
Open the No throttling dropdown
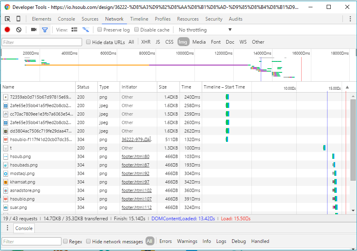[205, 30]
